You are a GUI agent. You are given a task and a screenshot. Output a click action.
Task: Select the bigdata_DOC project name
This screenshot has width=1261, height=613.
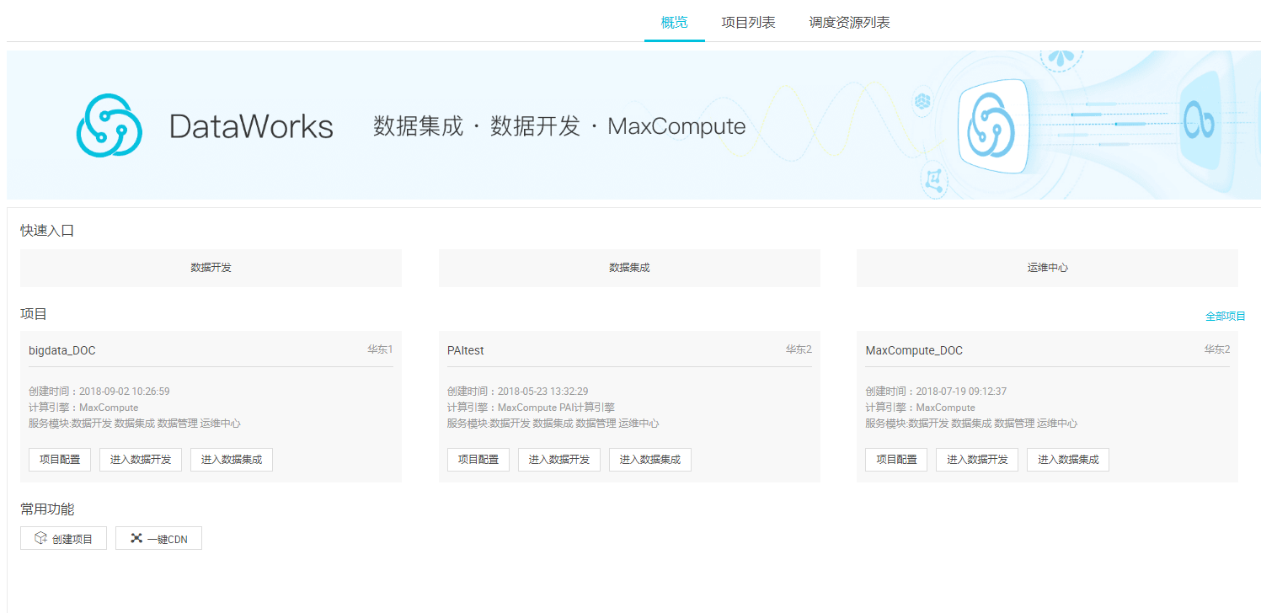pos(62,350)
